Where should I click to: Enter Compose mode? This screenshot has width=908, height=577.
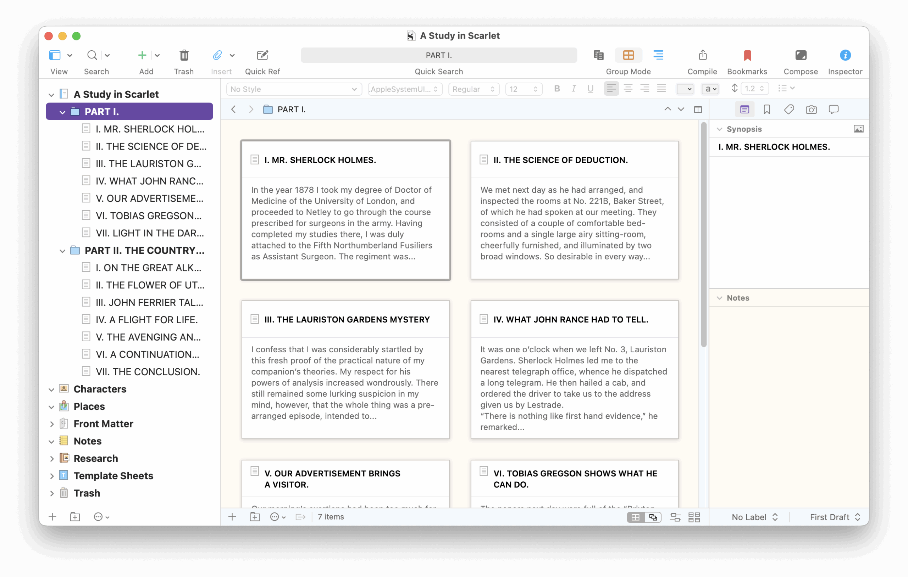[800, 55]
